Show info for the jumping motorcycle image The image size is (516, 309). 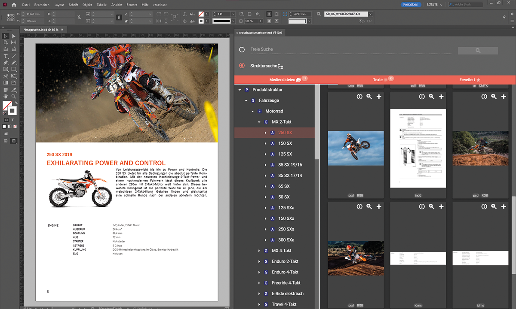pyautogui.click(x=359, y=97)
